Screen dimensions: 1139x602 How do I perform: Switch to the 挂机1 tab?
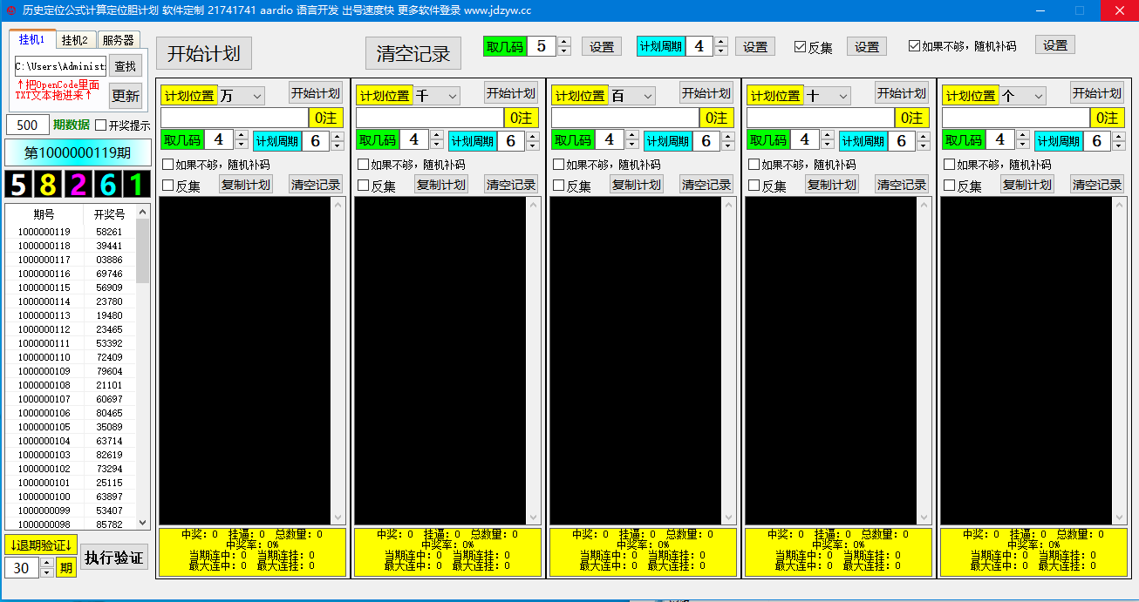(x=31, y=39)
